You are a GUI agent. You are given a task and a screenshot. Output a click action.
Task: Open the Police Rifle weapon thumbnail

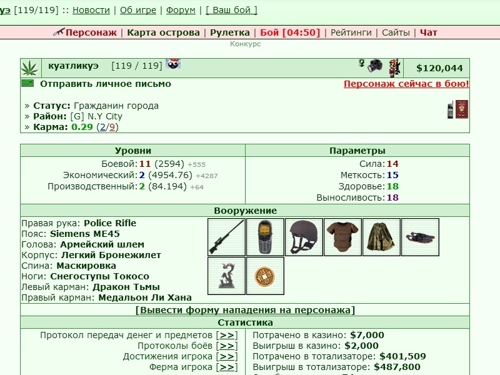pyautogui.click(x=226, y=237)
